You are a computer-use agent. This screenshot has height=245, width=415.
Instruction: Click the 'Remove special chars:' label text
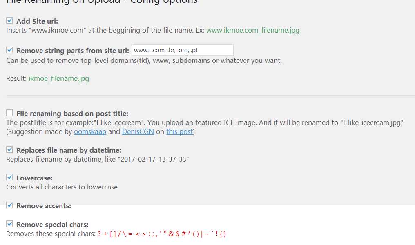click(x=52, y=225)
